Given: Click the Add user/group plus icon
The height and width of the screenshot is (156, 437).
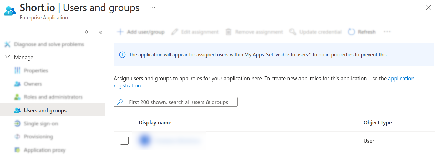Looking at the screenshot, I should pos(120,32).
